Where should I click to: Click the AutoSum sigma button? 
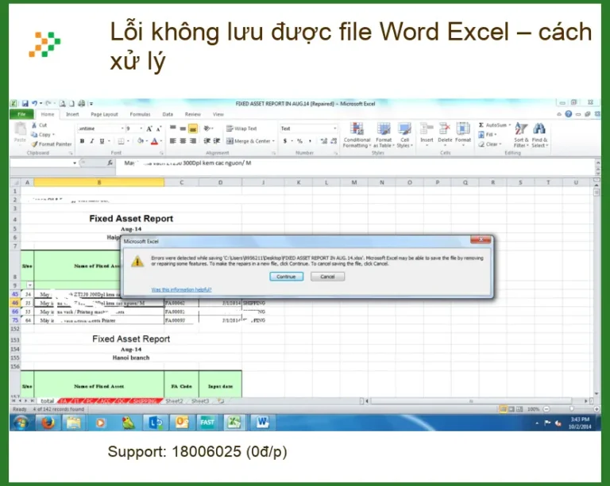point(492,125)
